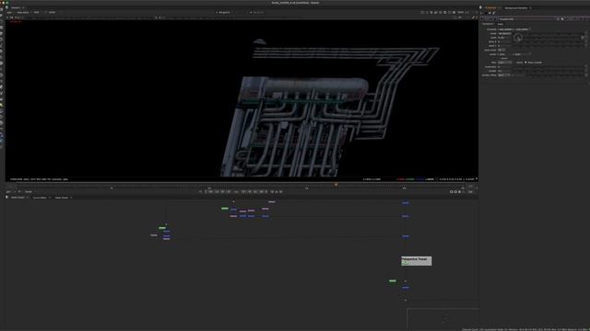
Task: Open the viewer channel layer dropdown
Action: (9, 12)
